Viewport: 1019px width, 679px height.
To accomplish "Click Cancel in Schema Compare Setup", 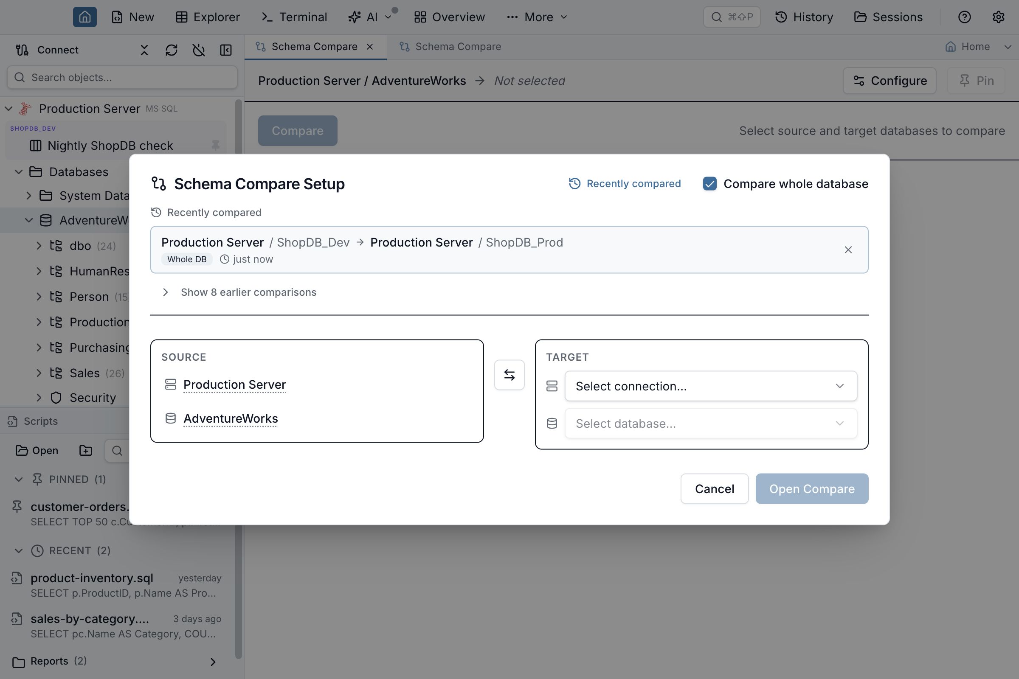I will 715,488.
